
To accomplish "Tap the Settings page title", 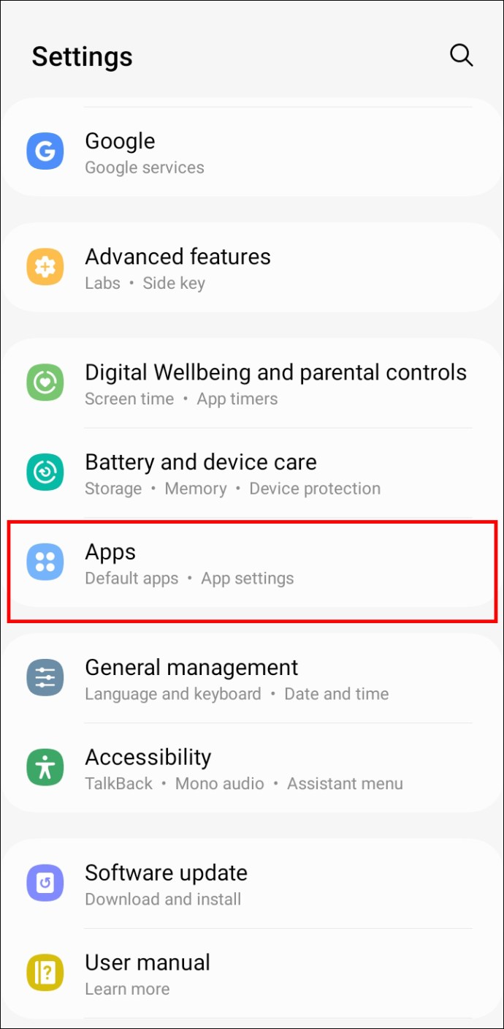I will (82, 57).
